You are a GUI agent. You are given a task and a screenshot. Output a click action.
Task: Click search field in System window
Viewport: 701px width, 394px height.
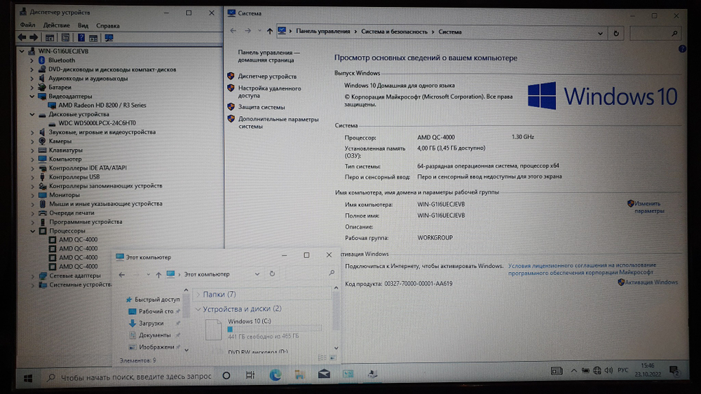[655, 34]
